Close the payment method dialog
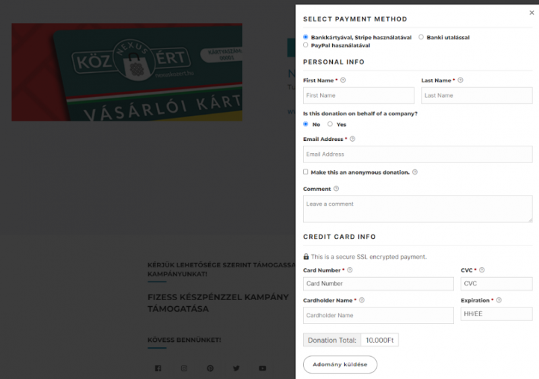The width and height of the screenshot is (539, 379). pyautogui.click(x=532, y=13)
